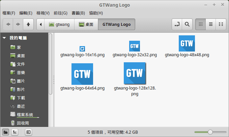Viewport: 229px width, 137px height.
Task: Click the forward navigation arrow button
Action: (x=18, y=24)
